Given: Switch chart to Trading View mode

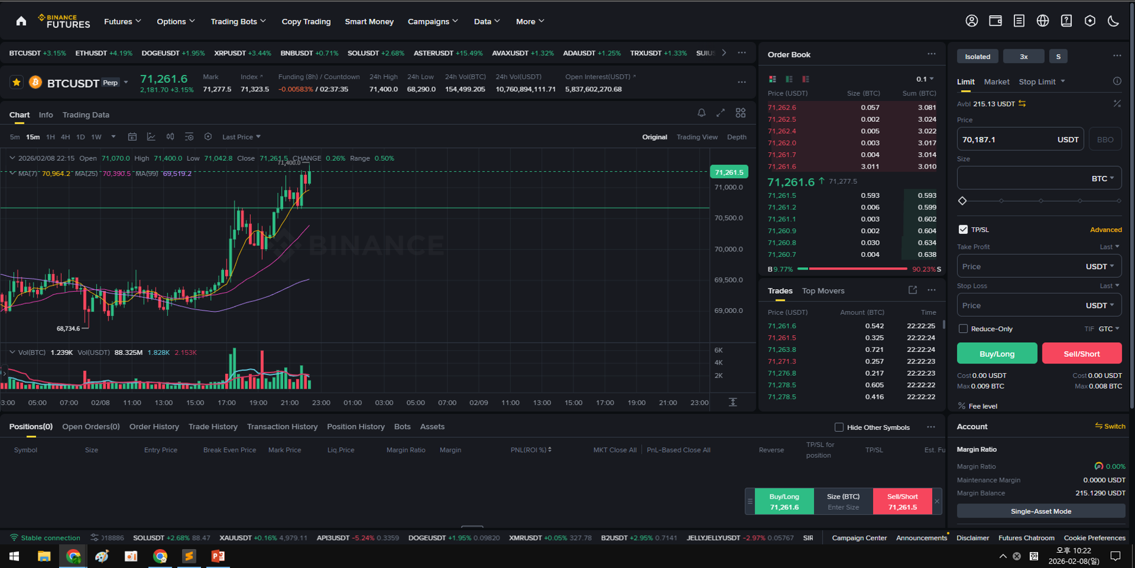Looking at the screenshot, I should (x=697, y=137).
